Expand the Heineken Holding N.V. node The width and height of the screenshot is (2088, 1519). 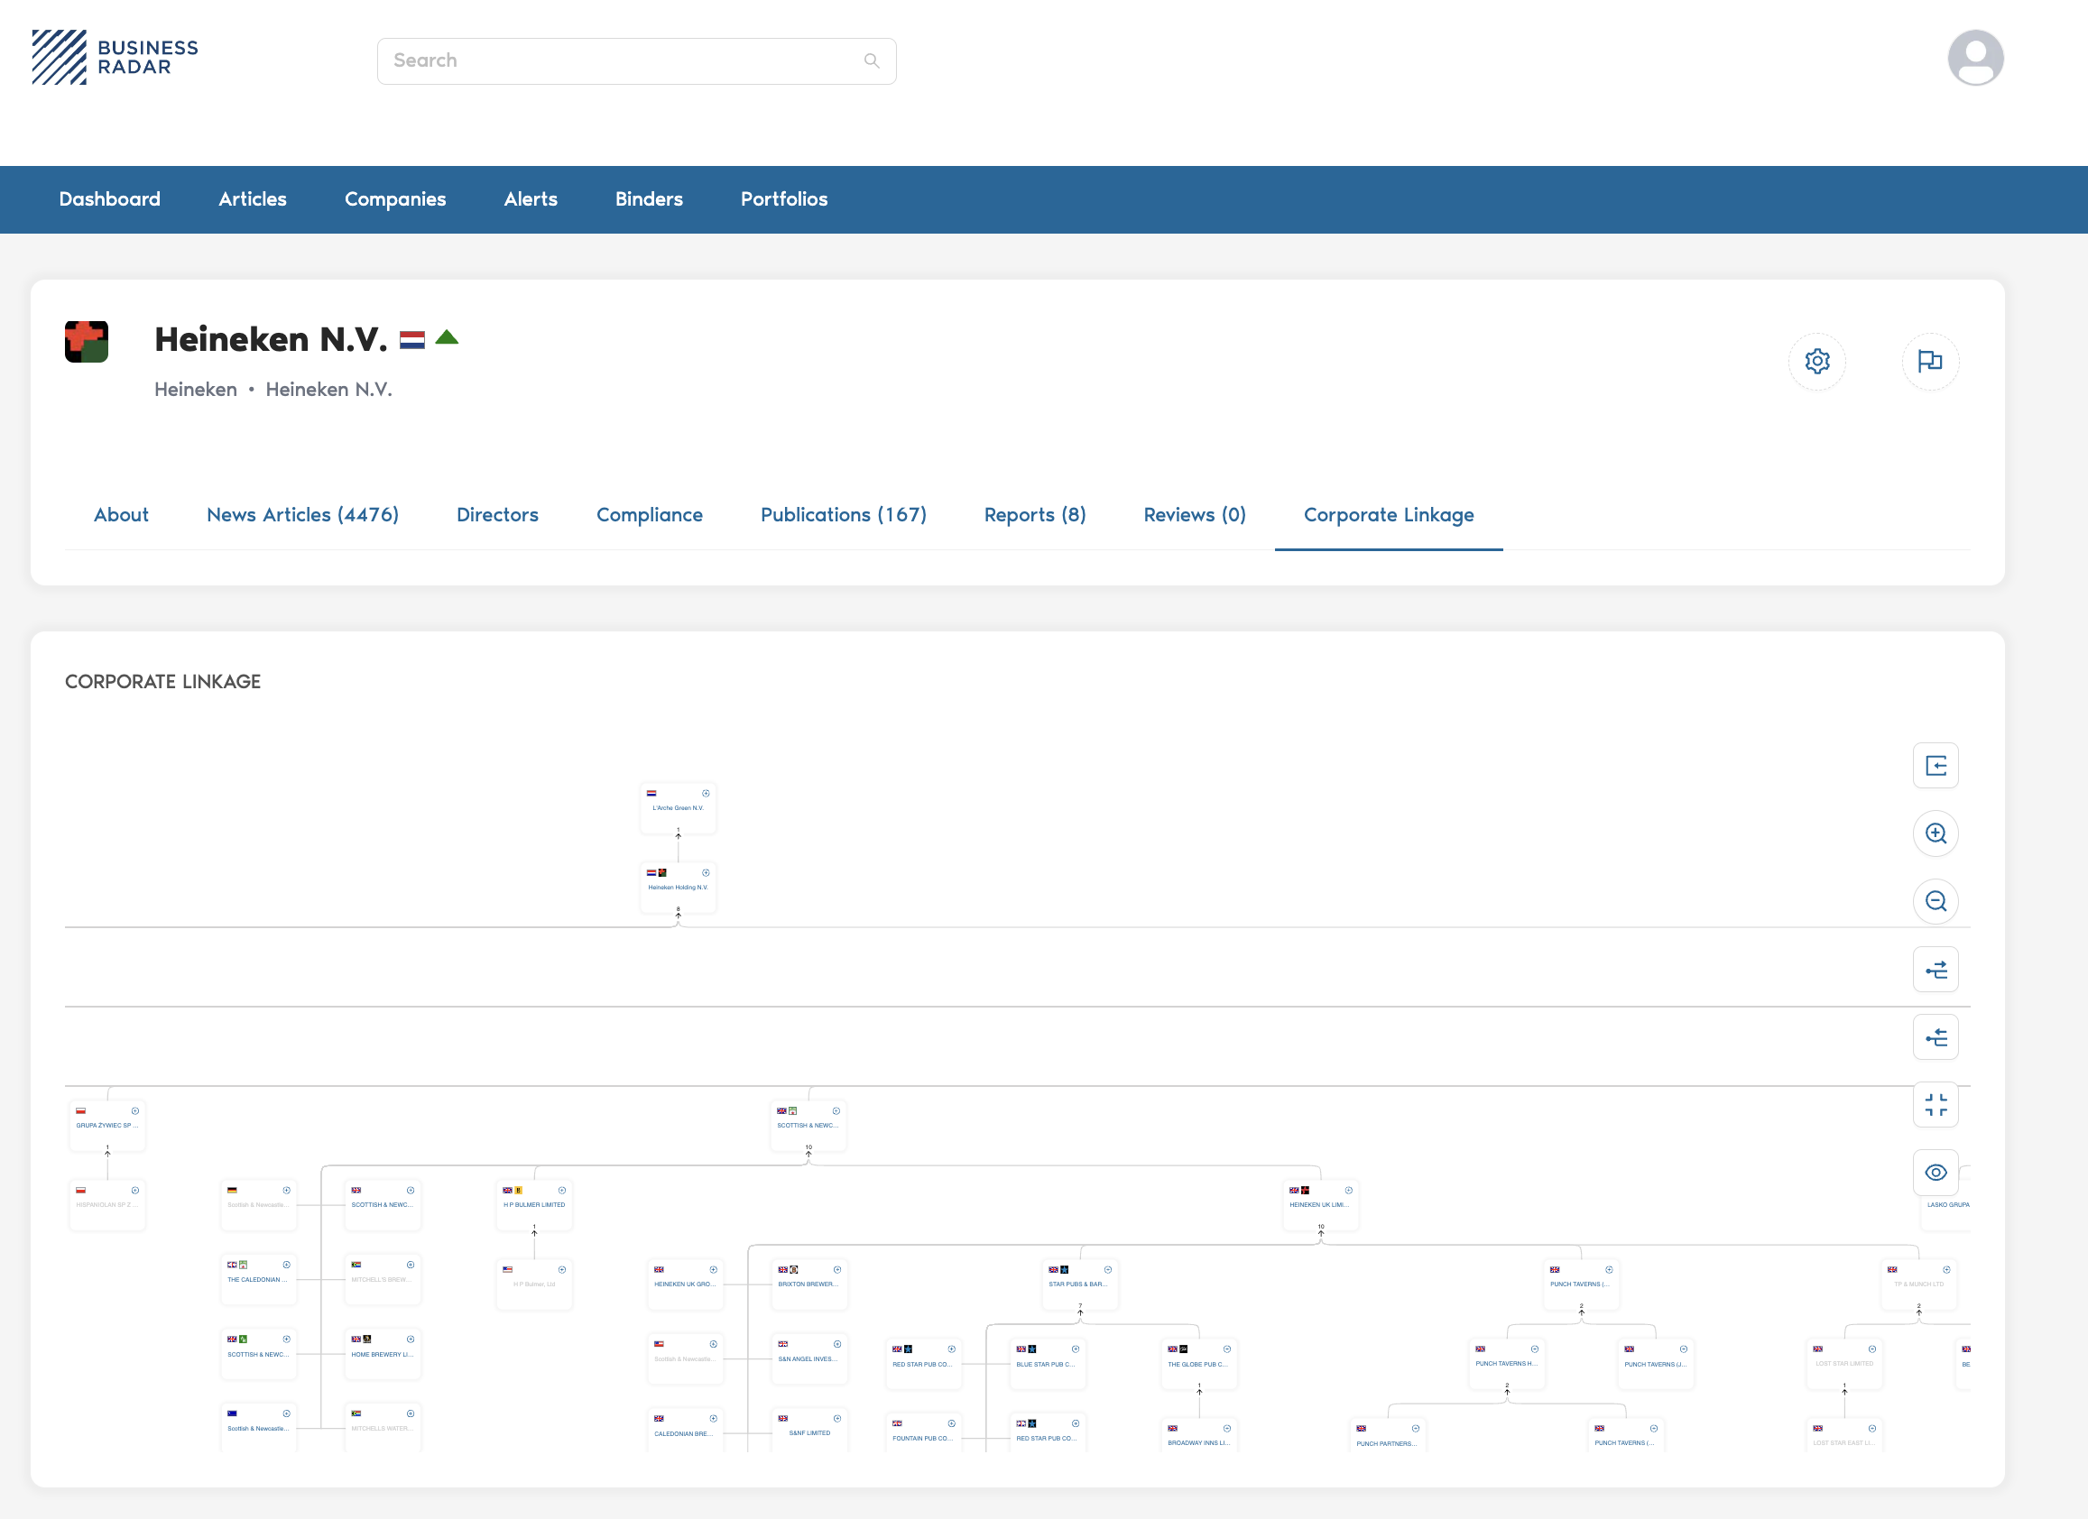707,872
